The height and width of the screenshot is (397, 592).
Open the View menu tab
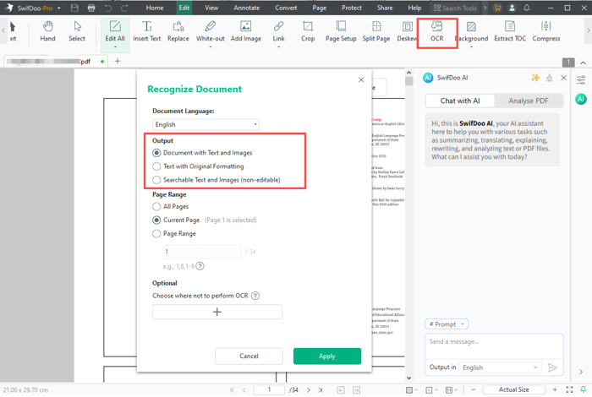[211, 8]
